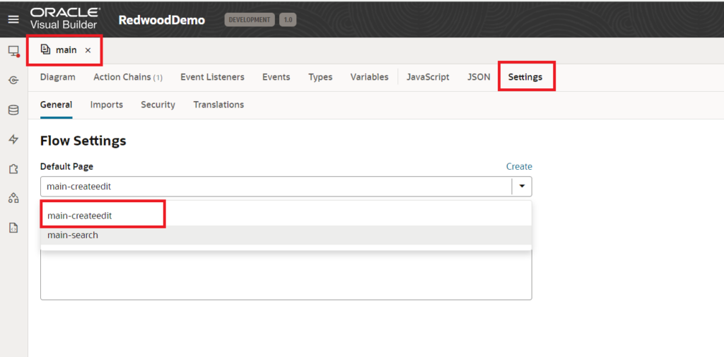Expand the Default Page dropdown arrow
This screenshot has width=724, height=357.
tap(522, 186)
